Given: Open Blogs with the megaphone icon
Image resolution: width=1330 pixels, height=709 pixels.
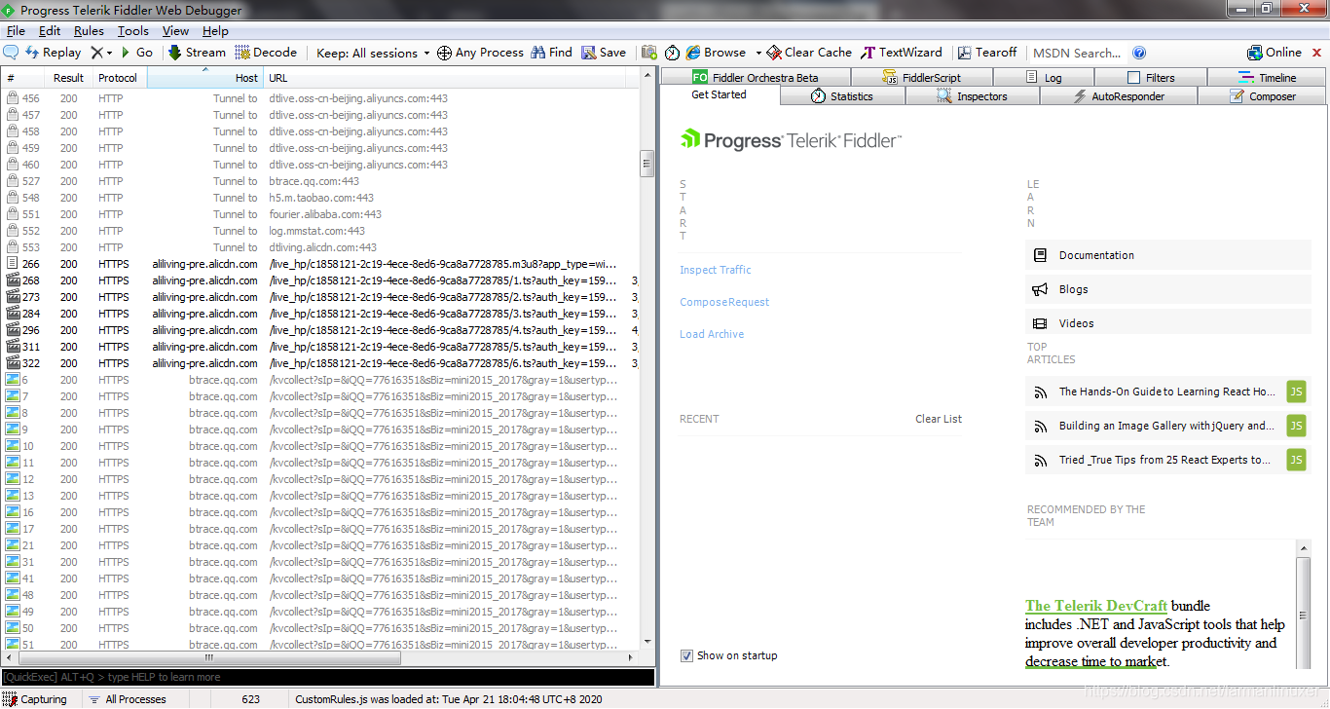Looking at the screenshot, I should point(1168,289).
